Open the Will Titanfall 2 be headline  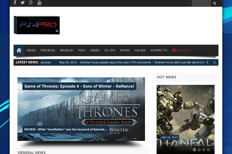coord(182,143)
